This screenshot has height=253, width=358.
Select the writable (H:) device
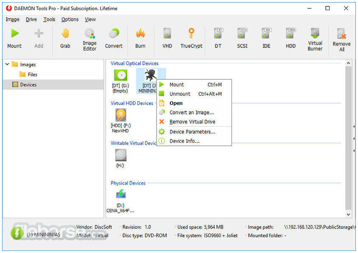120,155
